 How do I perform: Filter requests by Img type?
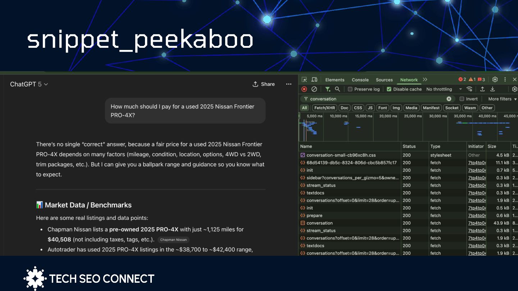396,108
